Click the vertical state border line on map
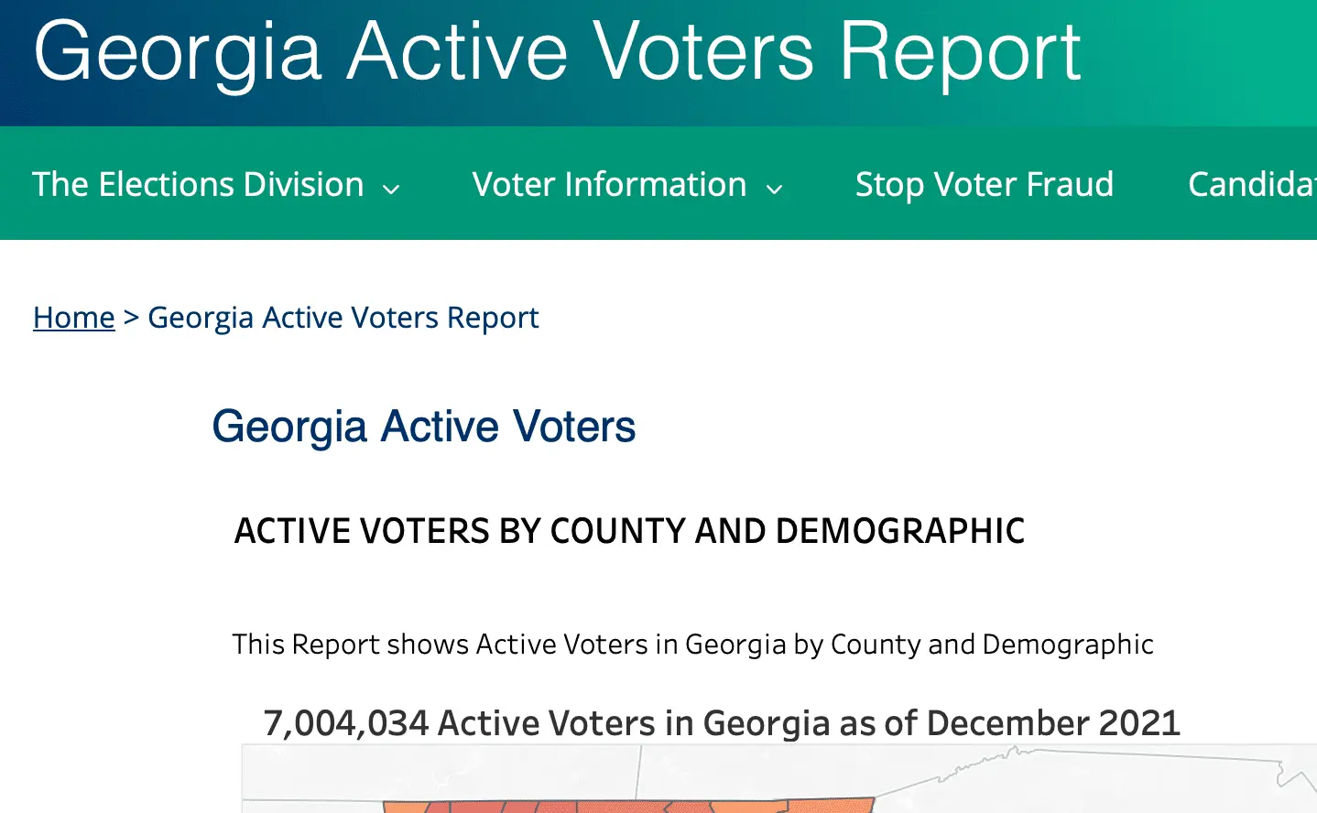The height and width of the screenshot is (813, 1317). [638, 771]
